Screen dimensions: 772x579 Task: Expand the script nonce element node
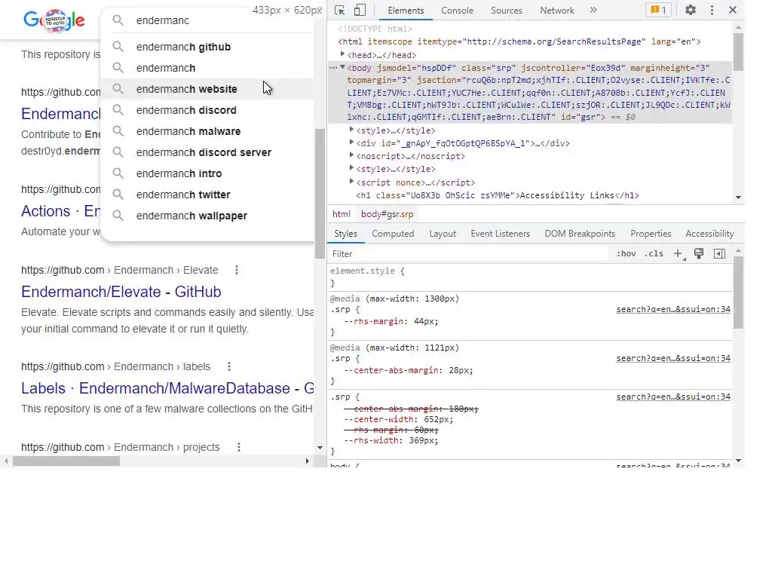351,181
